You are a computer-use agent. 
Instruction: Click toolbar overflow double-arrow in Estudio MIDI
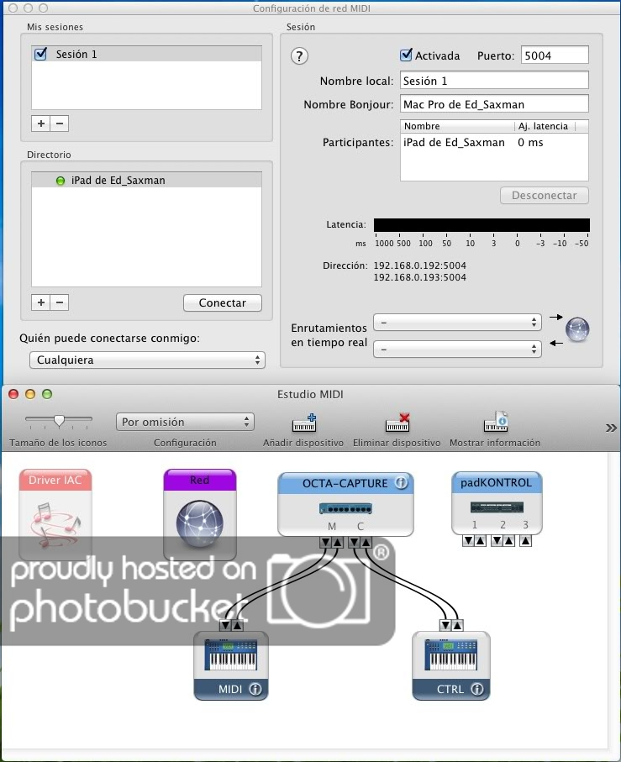(611, 428)
